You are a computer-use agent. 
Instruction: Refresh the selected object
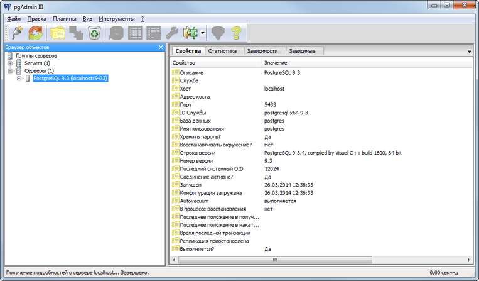tap(36, 33)
